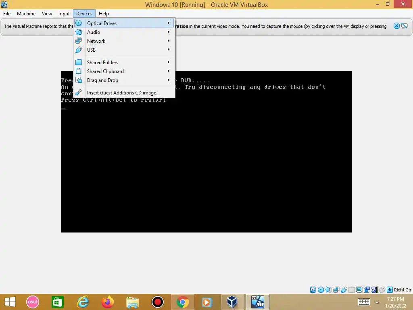Screen dimensions: 413x310
Task: Expand the Shared Folders submenu
Action: [x=124, y=63]
